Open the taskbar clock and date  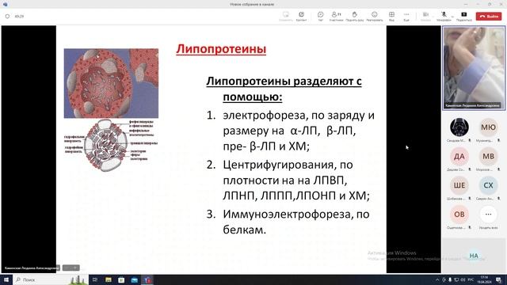[484, 279]
